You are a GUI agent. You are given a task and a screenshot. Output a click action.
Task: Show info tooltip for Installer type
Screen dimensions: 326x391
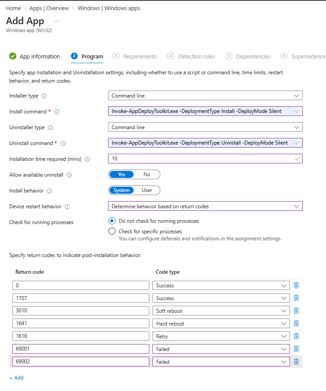pos(44,96)
